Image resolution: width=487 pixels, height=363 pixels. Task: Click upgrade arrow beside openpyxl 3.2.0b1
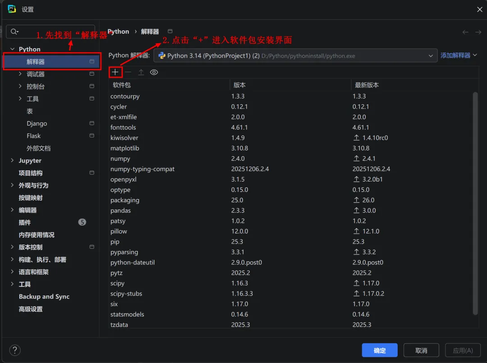pyautogui.click(x=356, y=179)
